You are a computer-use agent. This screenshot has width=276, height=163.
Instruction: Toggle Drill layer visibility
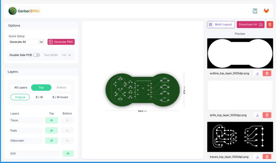(68, 153)
